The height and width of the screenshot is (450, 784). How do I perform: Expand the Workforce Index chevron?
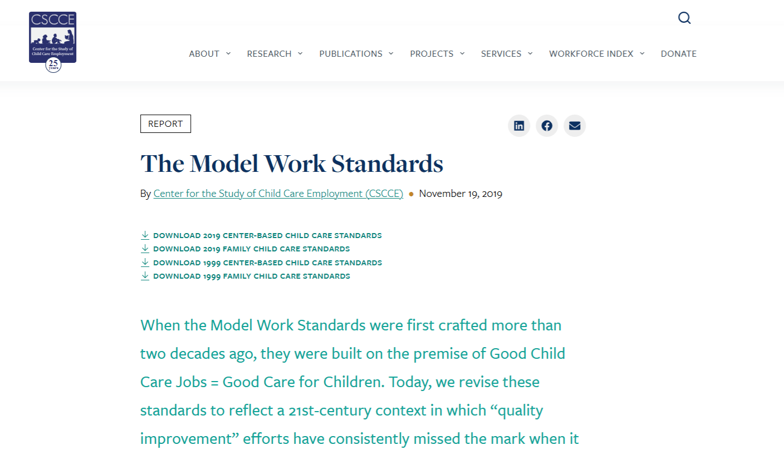click(x=642, y=53)
